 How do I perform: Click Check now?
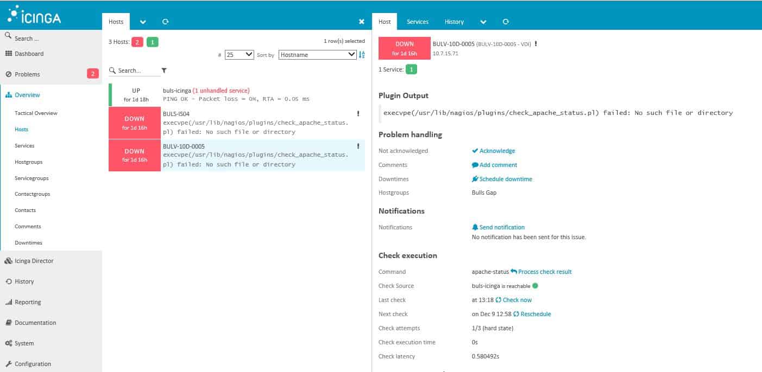pyautogui.click(x=514, y=300)
